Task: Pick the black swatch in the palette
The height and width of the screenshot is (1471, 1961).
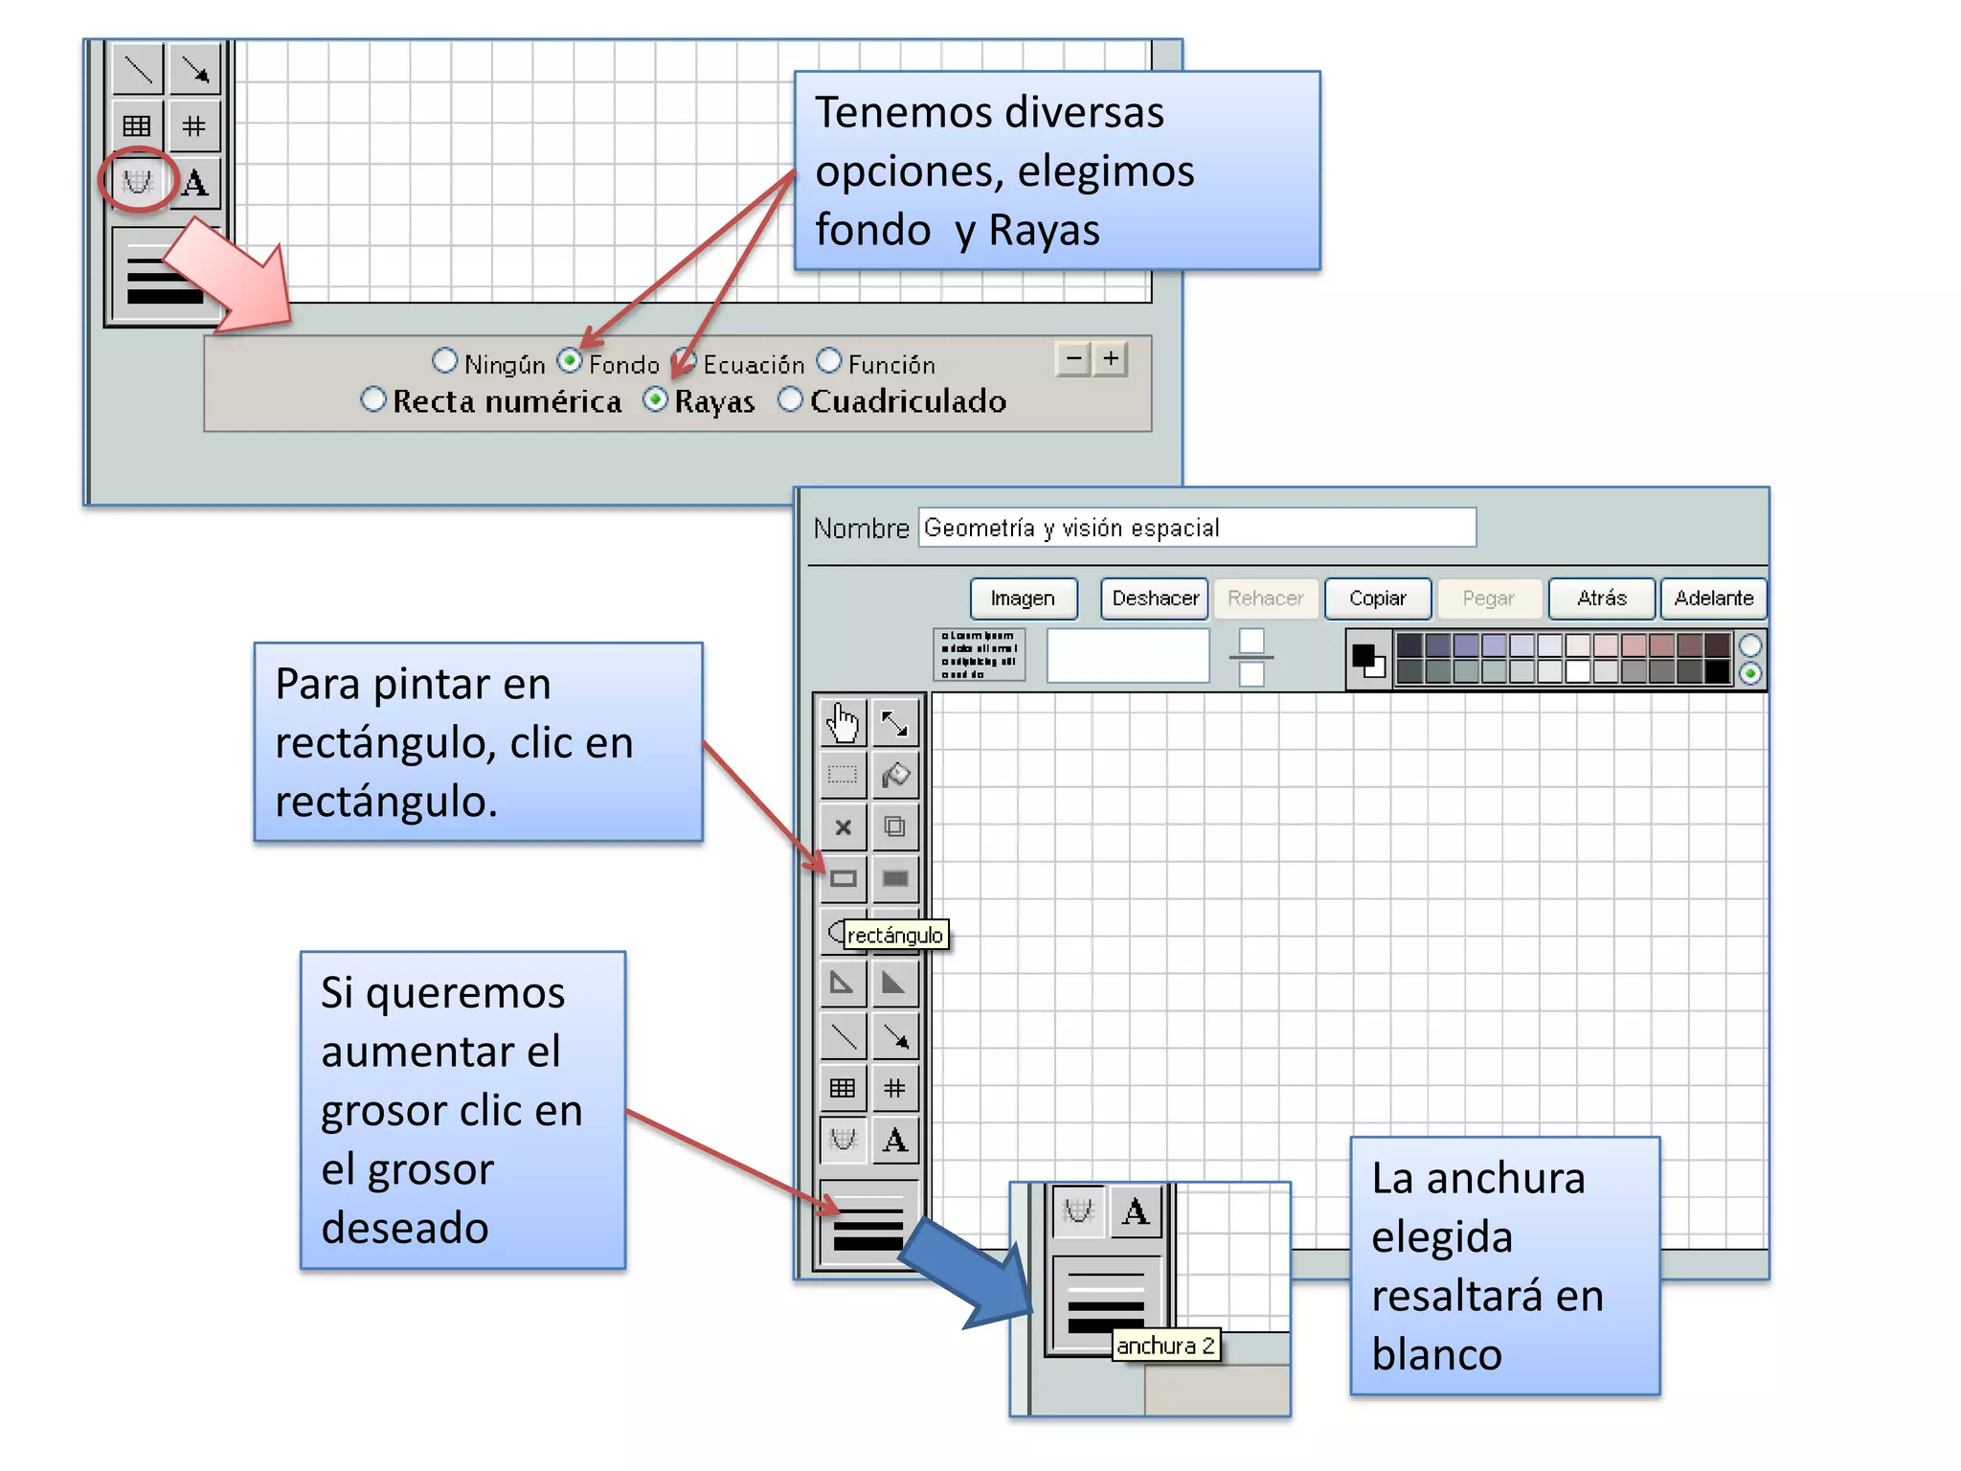Action: [1718, 671]
